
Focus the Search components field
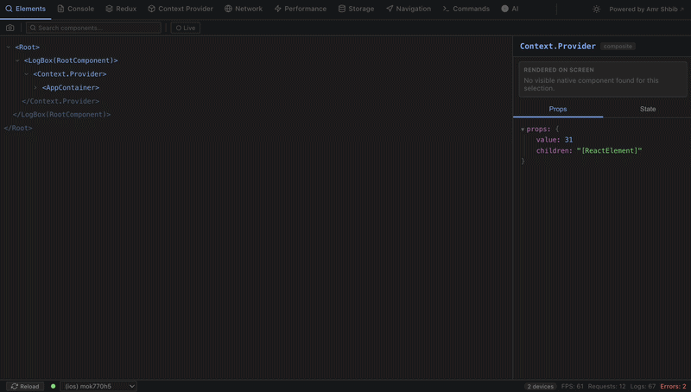93,28
